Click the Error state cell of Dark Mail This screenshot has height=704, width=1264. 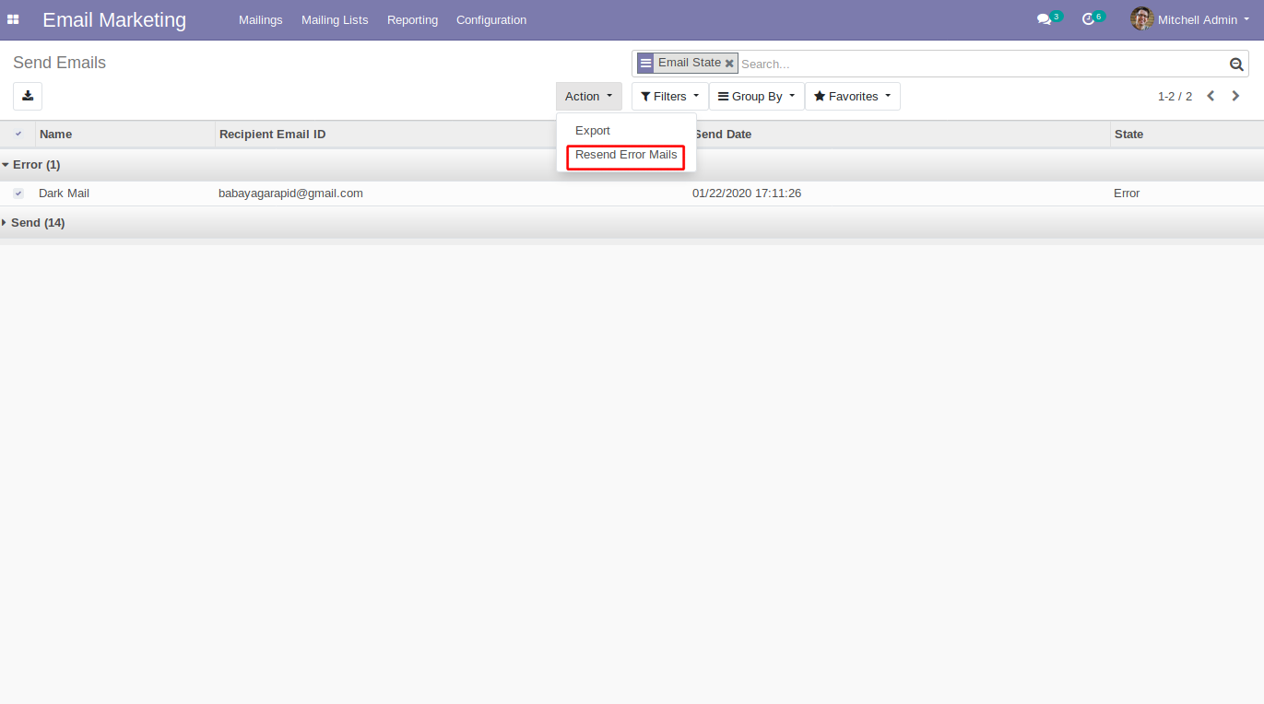(1127, 194)
